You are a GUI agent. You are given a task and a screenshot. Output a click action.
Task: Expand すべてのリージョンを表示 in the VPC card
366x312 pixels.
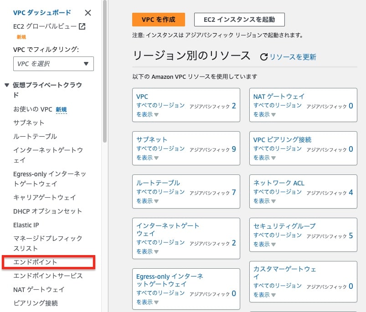160,110
